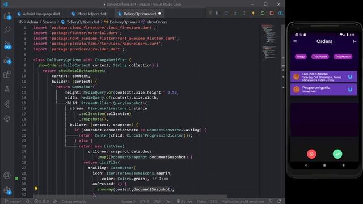Open the Search view in activity bar

tap(7, 30)
